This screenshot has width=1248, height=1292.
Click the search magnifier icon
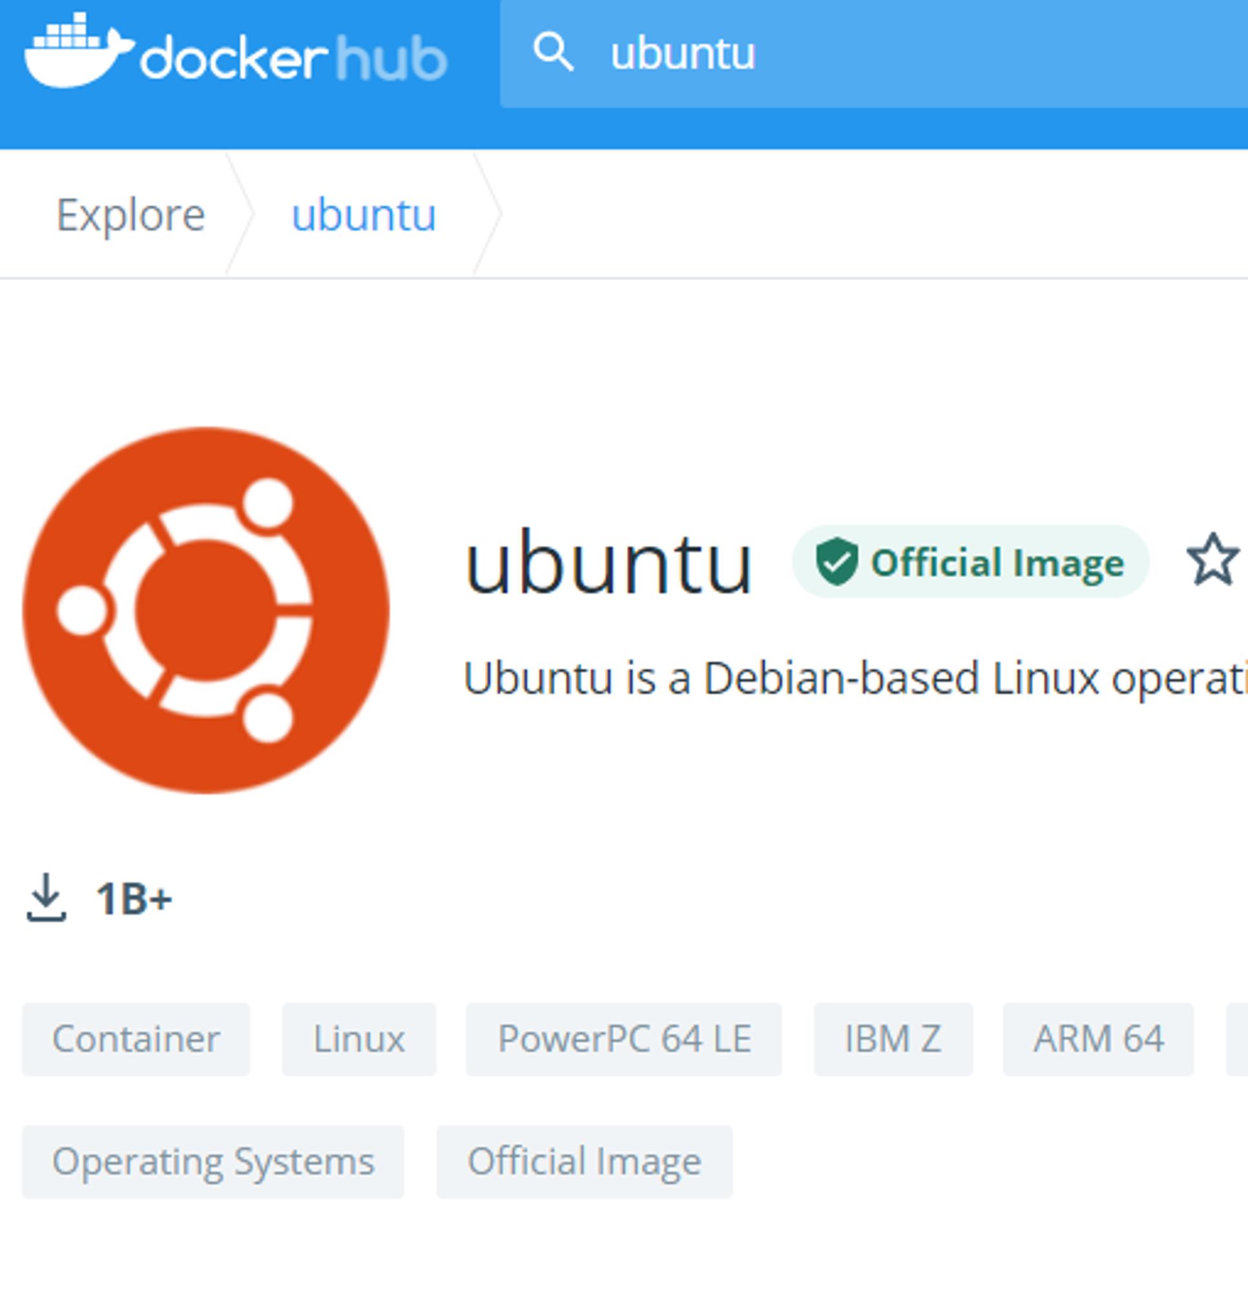552,52
